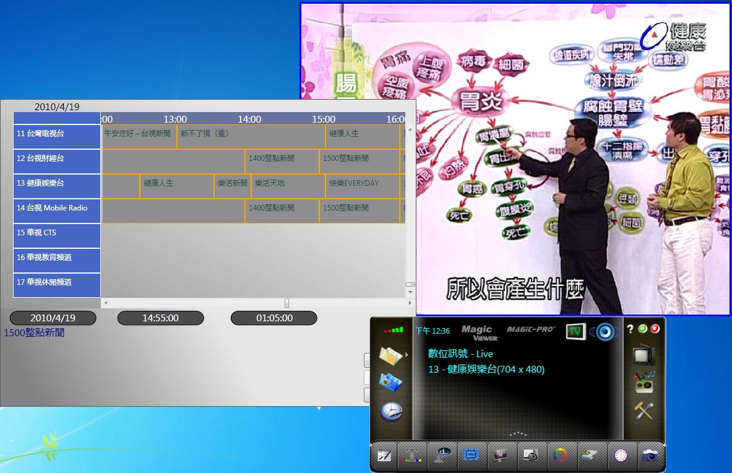Click the five-dot handle at display bottom
The height and width of the screenshot is (473, 732).
pos(518,434)
